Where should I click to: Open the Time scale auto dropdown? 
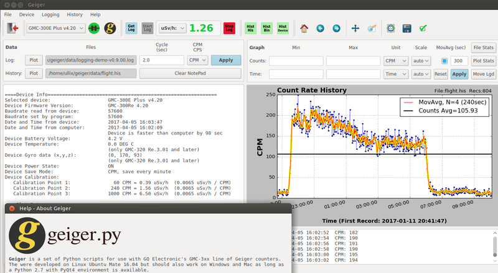pyautogui.click(x=421, y=73)
